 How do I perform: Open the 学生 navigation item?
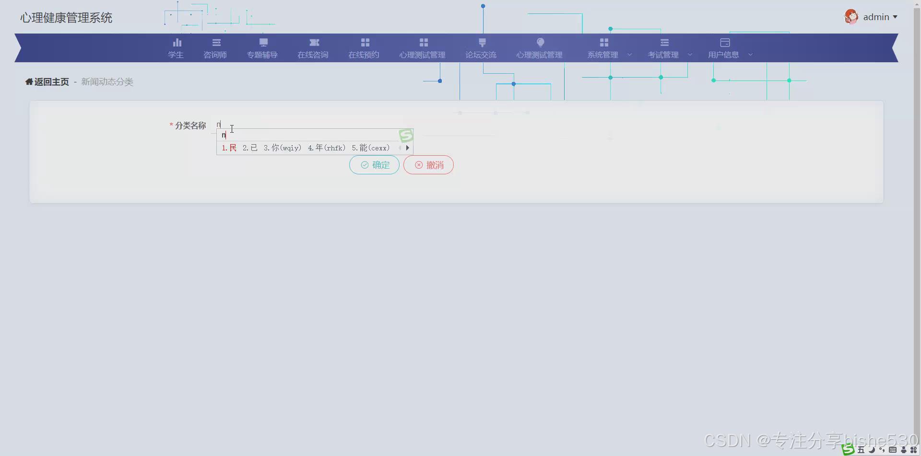click(176, 48)
